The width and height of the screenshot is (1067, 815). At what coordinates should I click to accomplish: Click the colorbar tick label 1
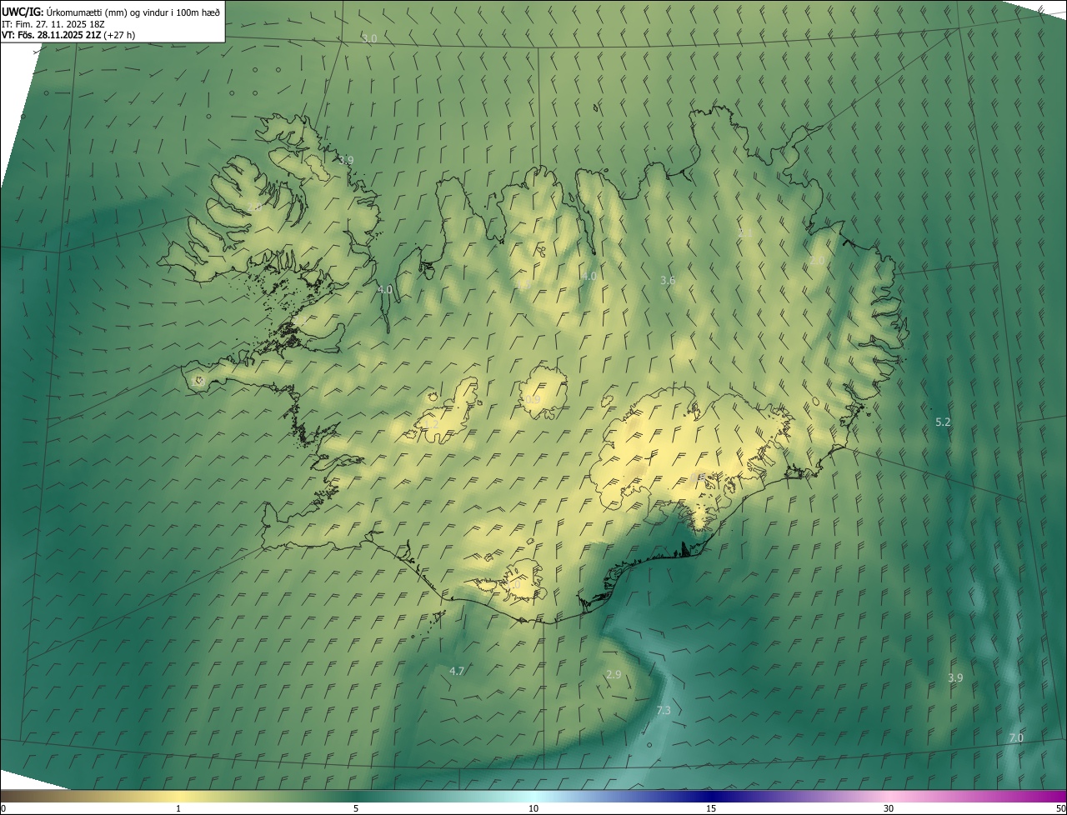point(178,808)
